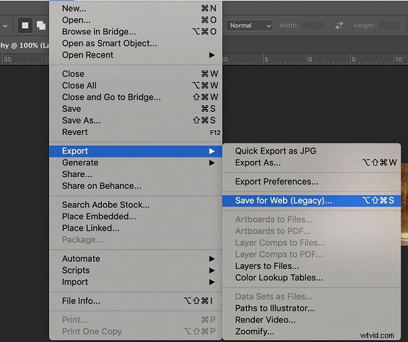Select Layers to Files…

tap(267, 266)
